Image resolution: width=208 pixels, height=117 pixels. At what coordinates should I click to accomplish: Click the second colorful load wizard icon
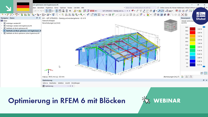[88, 11]
